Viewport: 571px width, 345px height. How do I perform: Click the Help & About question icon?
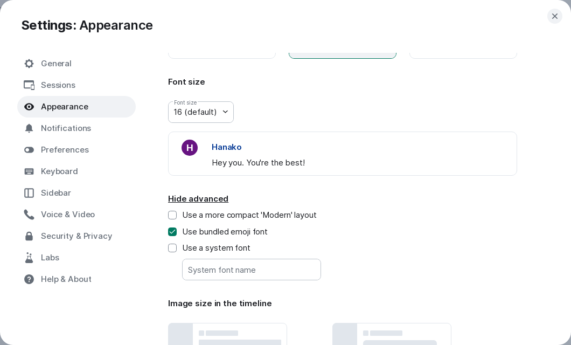coord(29,279)
